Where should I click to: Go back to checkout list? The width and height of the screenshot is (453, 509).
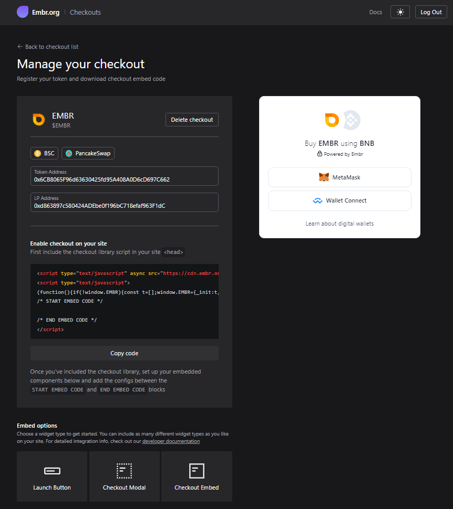pos(48,47)
